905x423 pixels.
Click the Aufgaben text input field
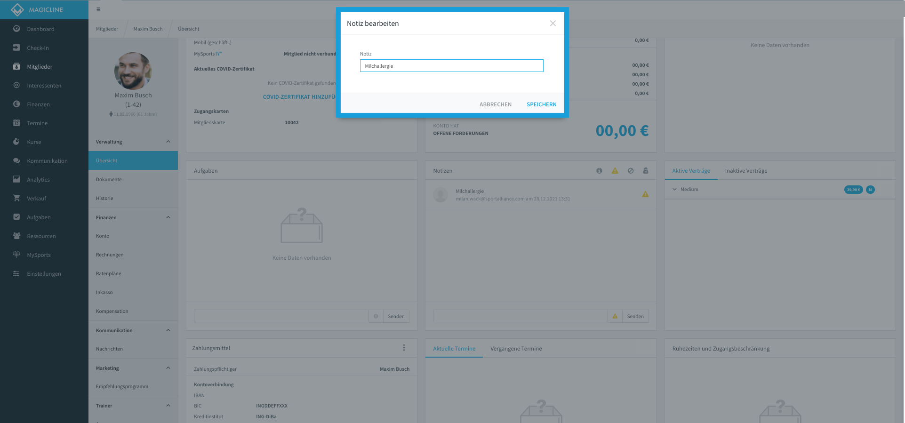tap(281, 316)
